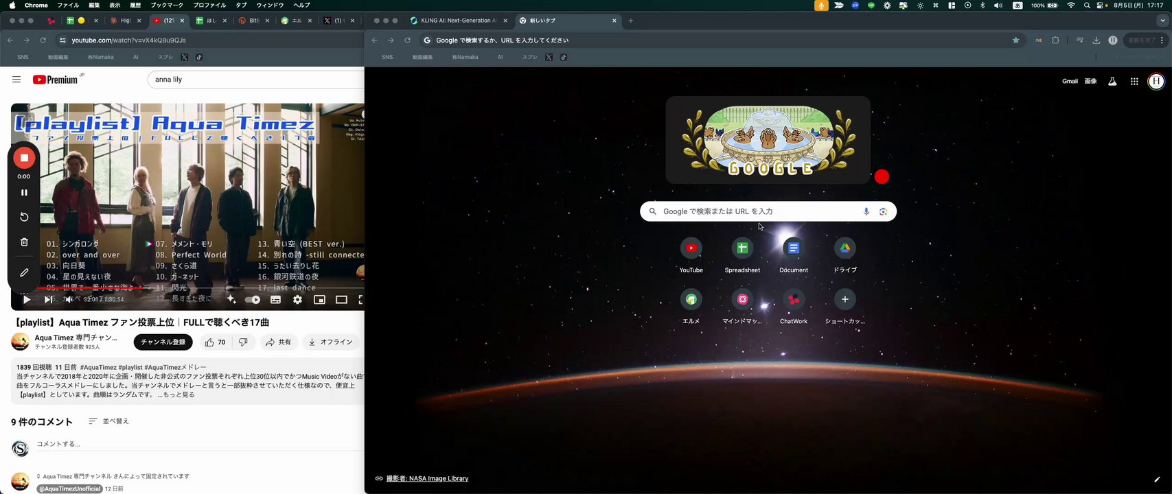Open YouTube player settings gear
Screen dimensions: 1172x494
click(x=297, y=300)
